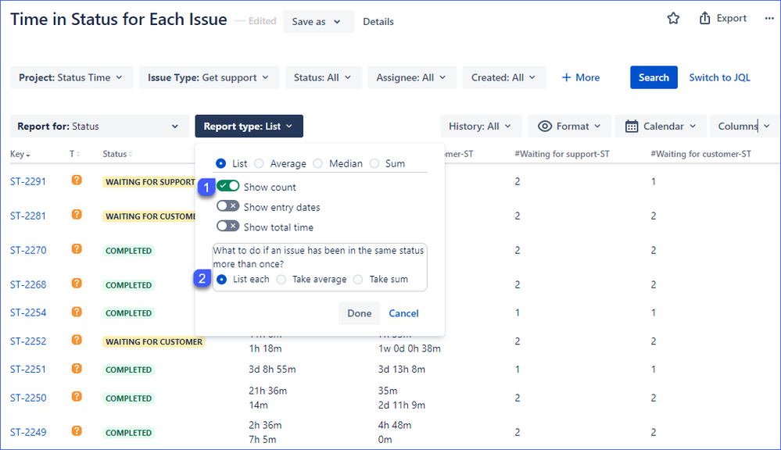Open the Columns dropdown

pos(744,127)
